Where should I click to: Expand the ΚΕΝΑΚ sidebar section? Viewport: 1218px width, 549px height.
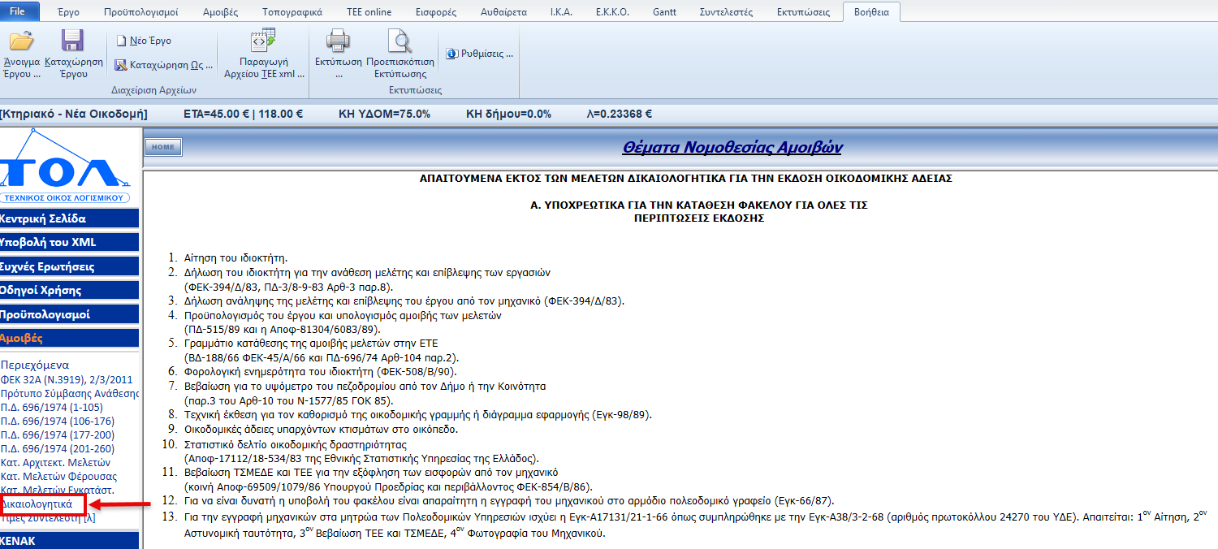(69, 541)
